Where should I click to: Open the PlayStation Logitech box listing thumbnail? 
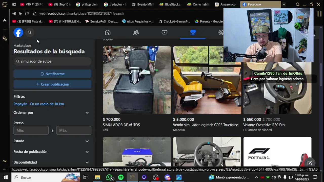(x=137, y=151)
